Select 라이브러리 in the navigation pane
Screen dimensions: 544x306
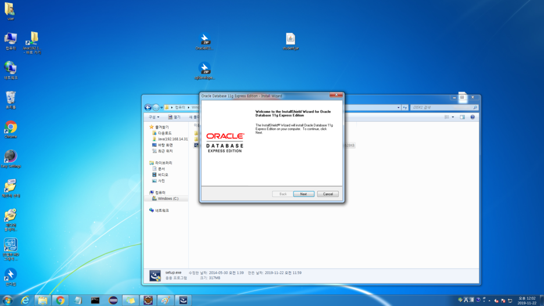(160, 163)
